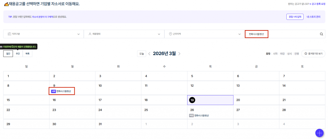
Task: Switch to 주간 view tab
Action: pos(18,54)
